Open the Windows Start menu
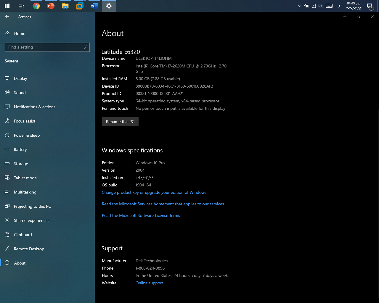This screenshot has height=303, width=379. [x=7, y=6]
